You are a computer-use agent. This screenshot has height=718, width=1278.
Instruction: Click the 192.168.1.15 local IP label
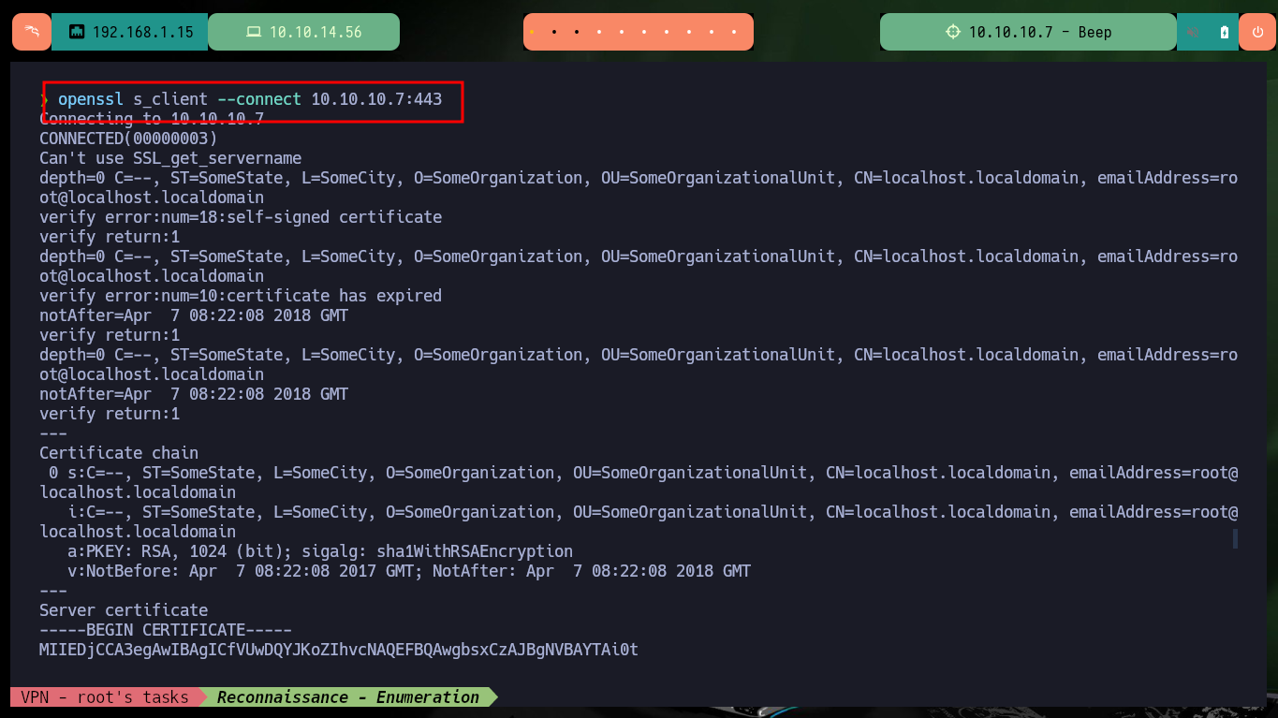[143, 32]
